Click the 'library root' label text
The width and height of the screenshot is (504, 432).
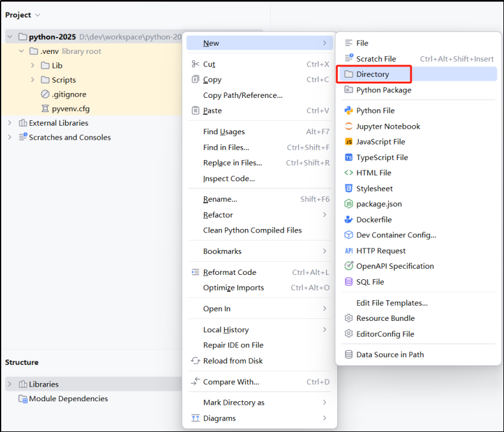pos(82,51)
